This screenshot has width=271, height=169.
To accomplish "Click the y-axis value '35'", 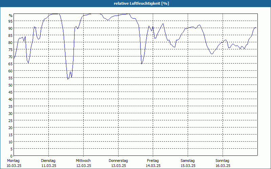I will point(11,106).
